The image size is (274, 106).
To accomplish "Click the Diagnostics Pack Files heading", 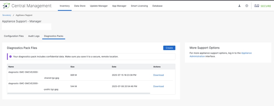I will pyautogui.click(x=22, y=48).
